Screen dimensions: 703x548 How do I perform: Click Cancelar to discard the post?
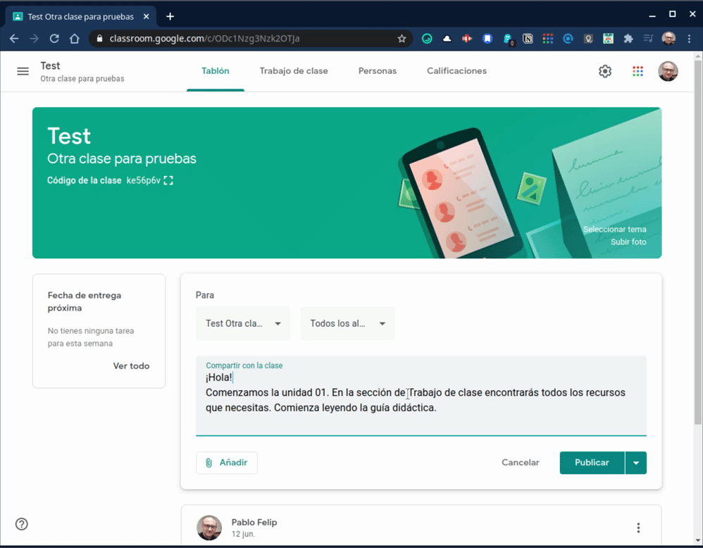520,463
